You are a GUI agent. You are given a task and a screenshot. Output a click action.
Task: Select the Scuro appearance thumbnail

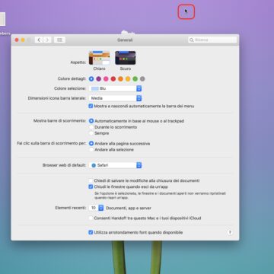click(126, 58)
